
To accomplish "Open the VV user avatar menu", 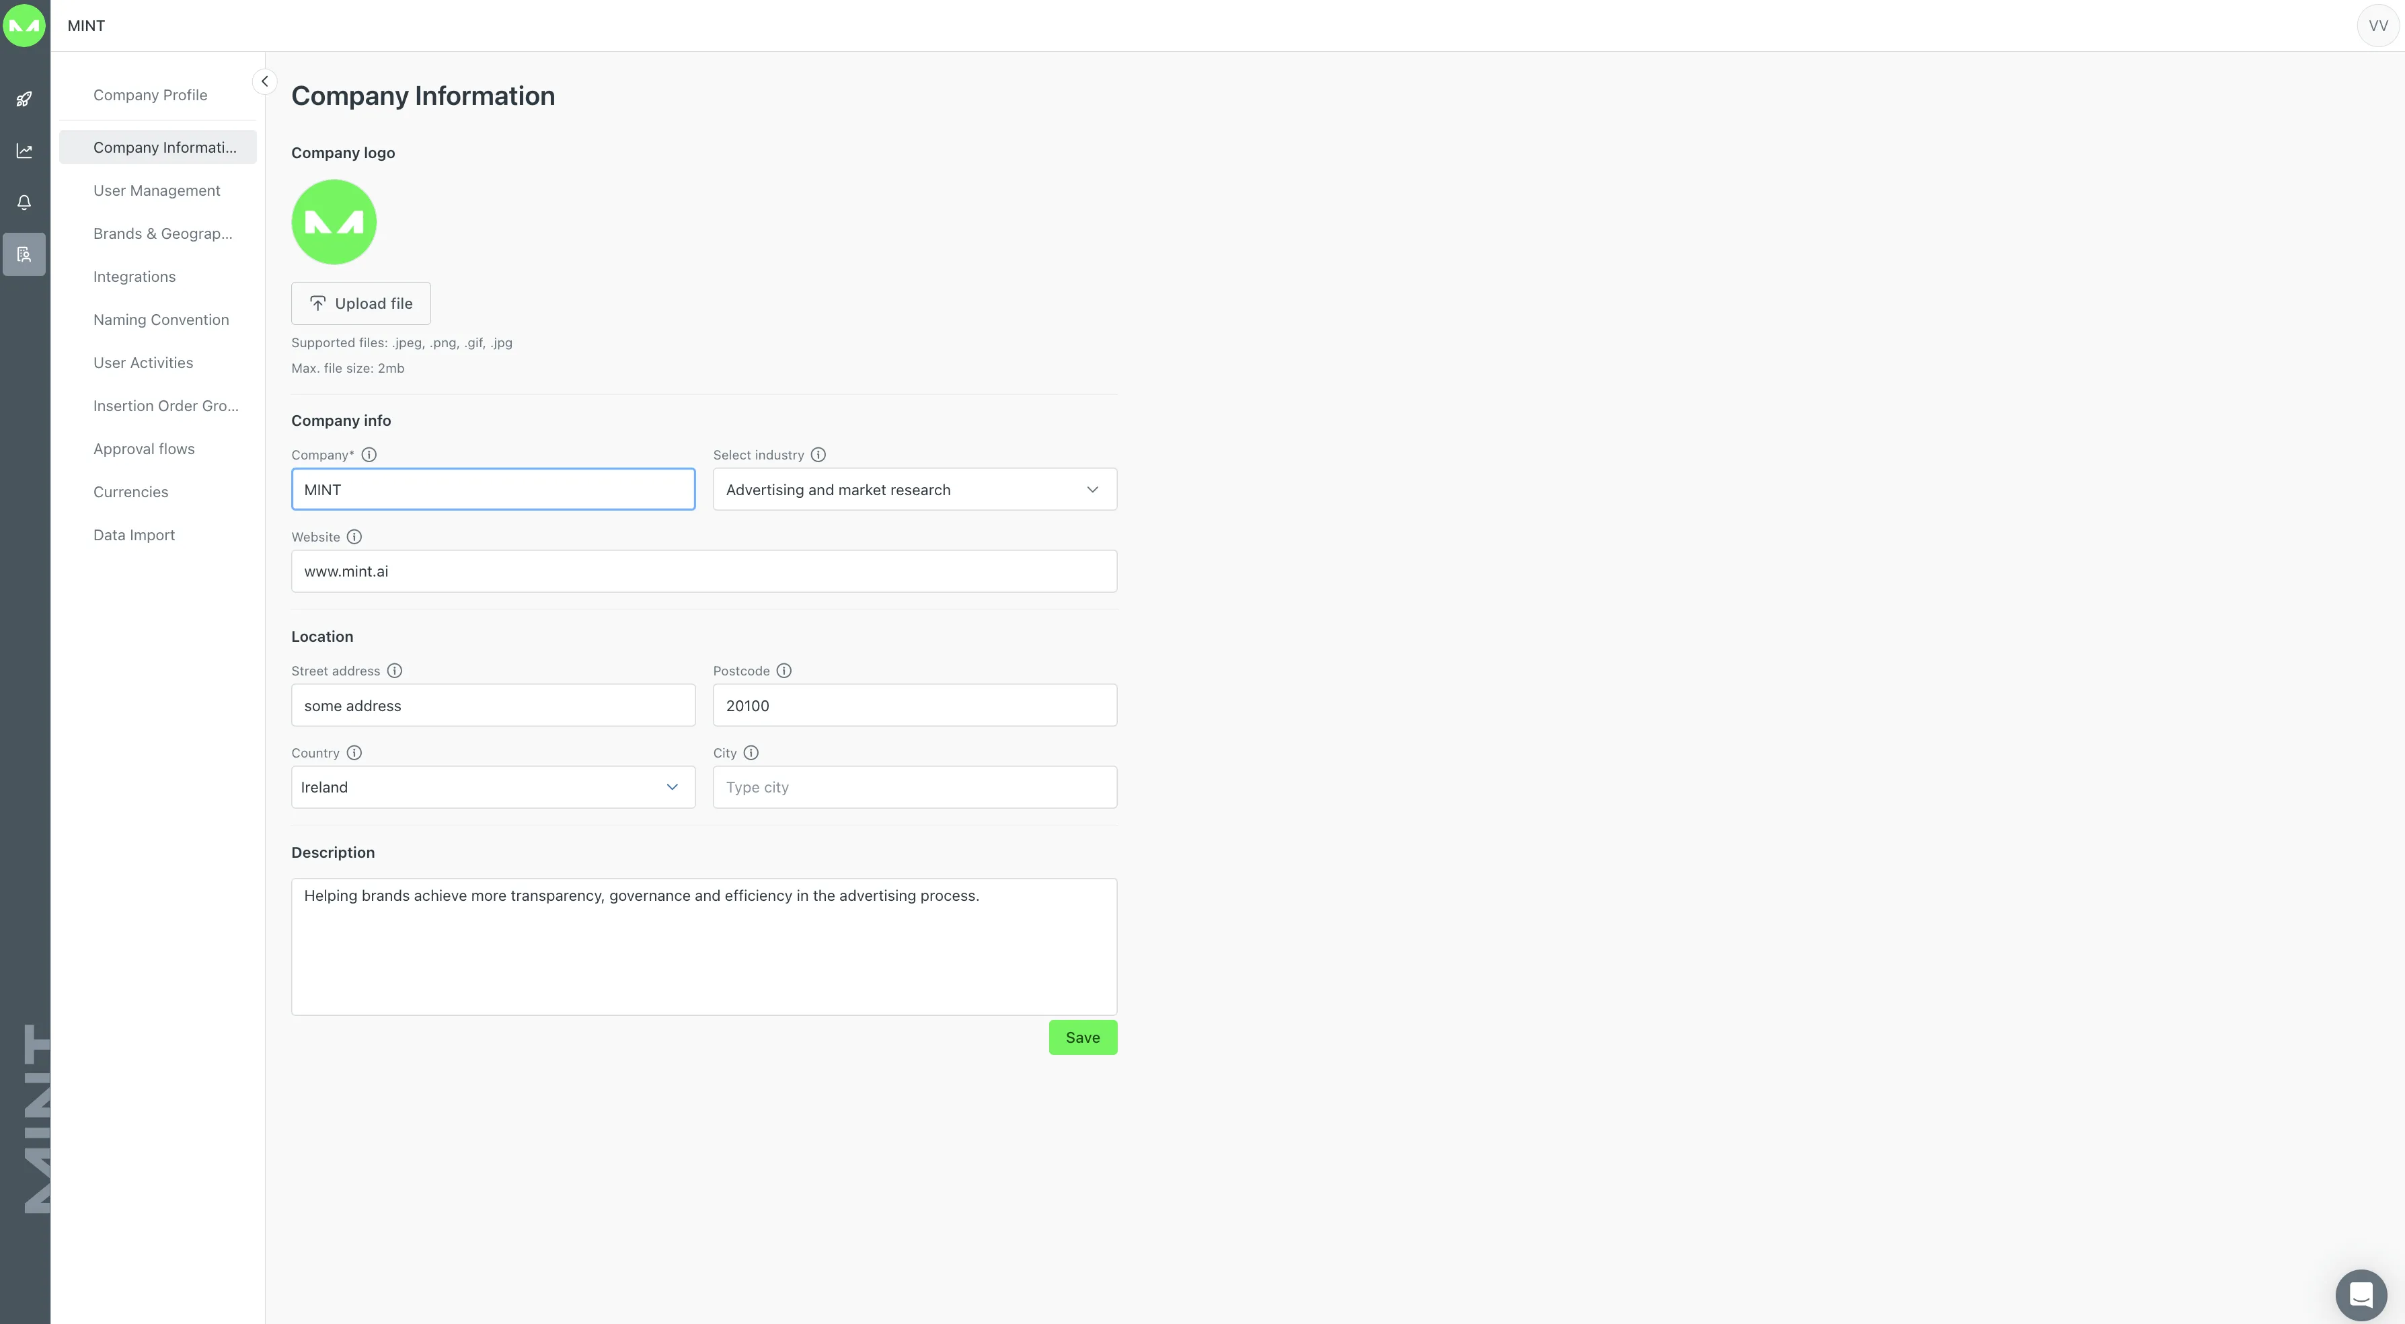I will click(x=2378, y=25).
